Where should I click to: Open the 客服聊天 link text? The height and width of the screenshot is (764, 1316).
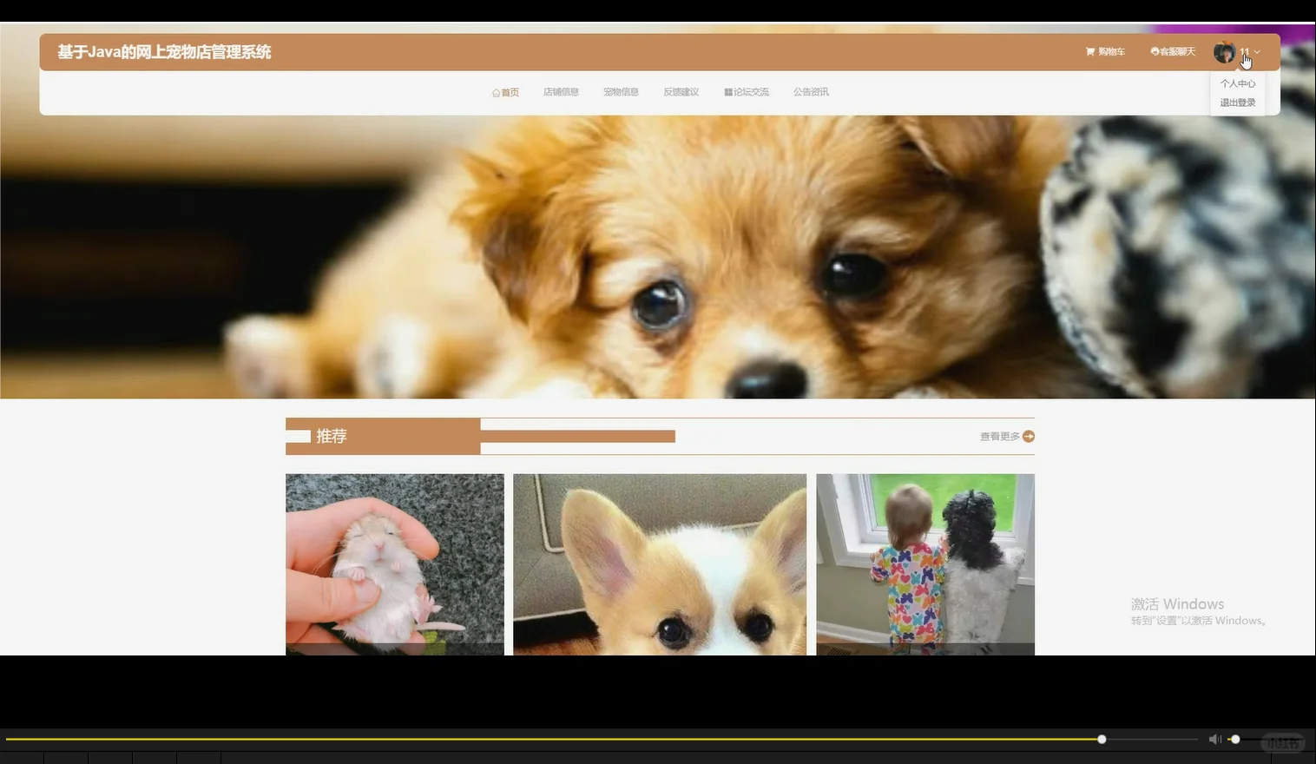coord(1178,52)
